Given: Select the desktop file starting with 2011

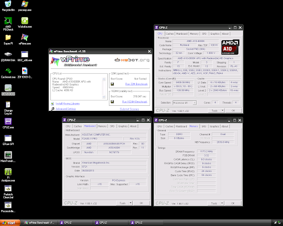Looking at the screenshot, I should 25,73.
